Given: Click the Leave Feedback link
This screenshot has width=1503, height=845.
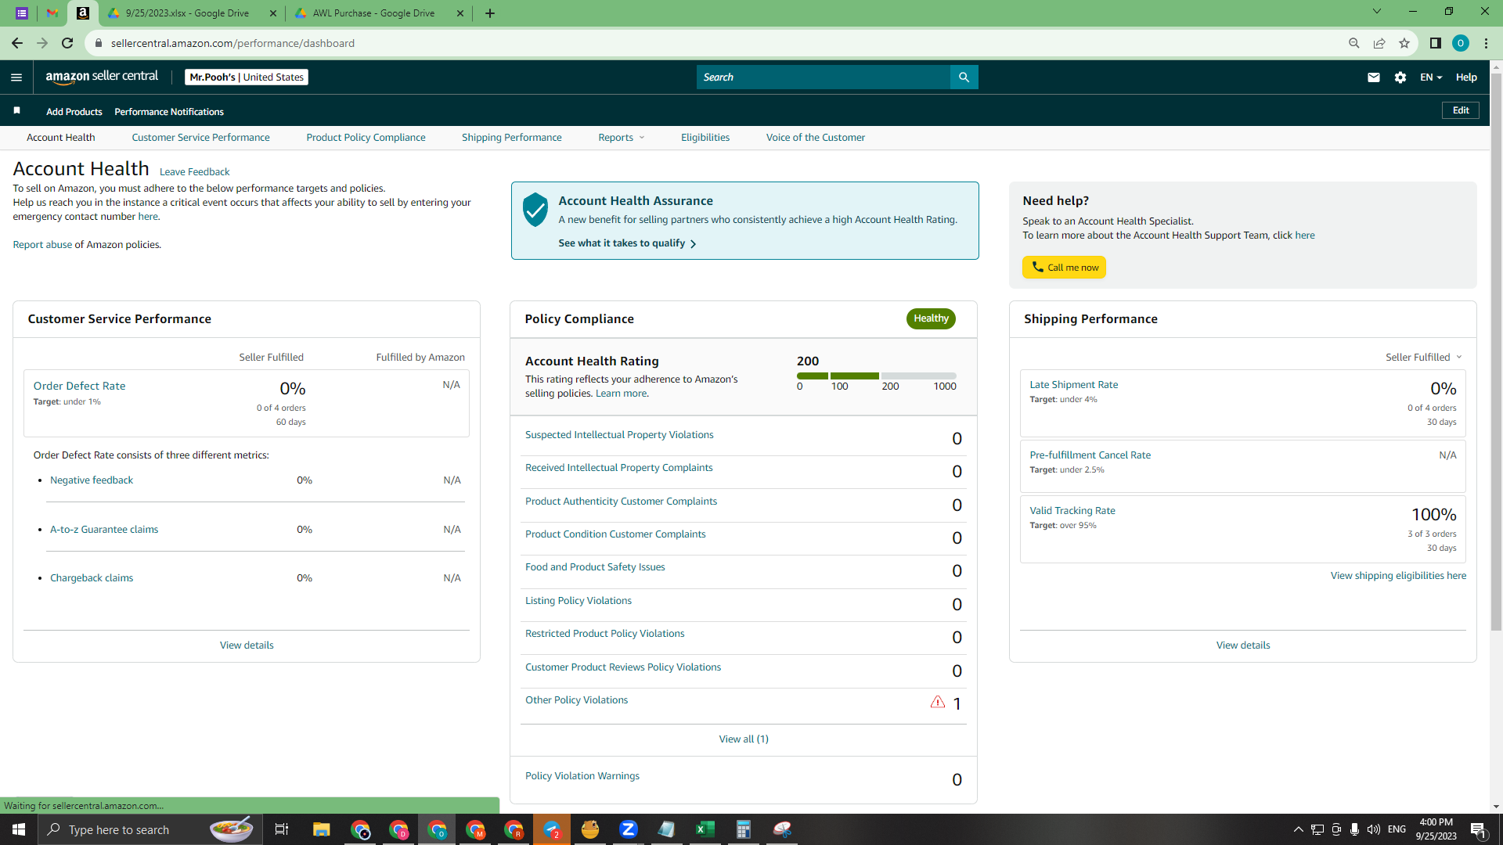Looking at the screenshot, I should [194, 172].
